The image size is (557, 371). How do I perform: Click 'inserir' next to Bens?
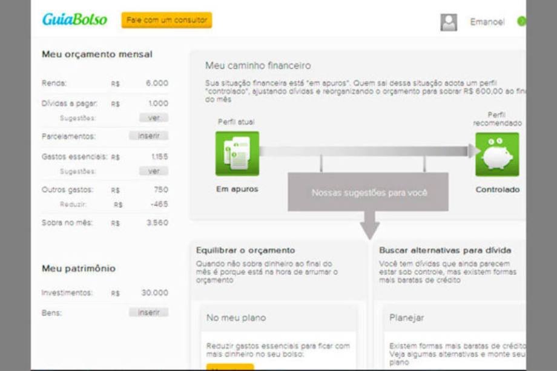[x=148, y=312]
